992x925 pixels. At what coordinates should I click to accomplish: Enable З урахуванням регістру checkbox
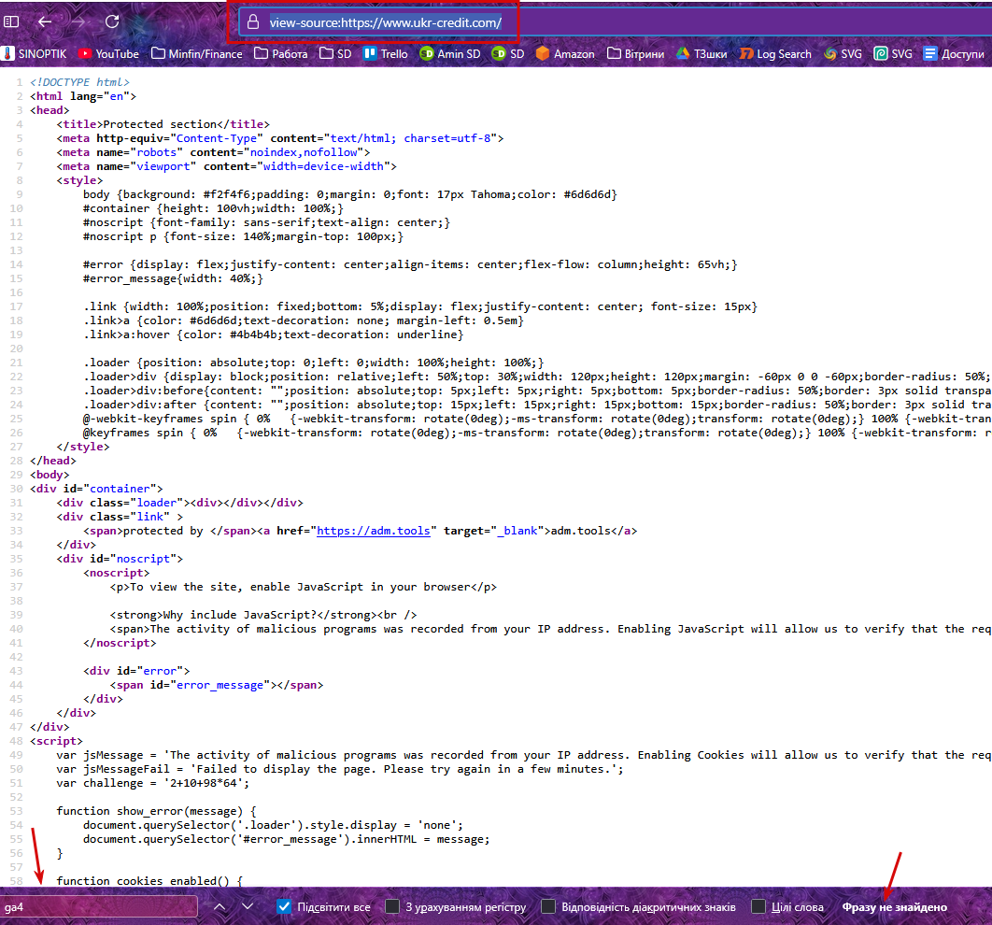point(392,906)
